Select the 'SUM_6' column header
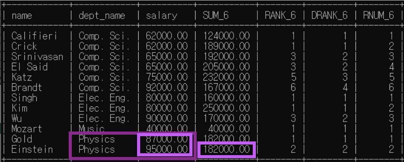Image resolution: width=404 pixels, height=162 pixels. 216,16
